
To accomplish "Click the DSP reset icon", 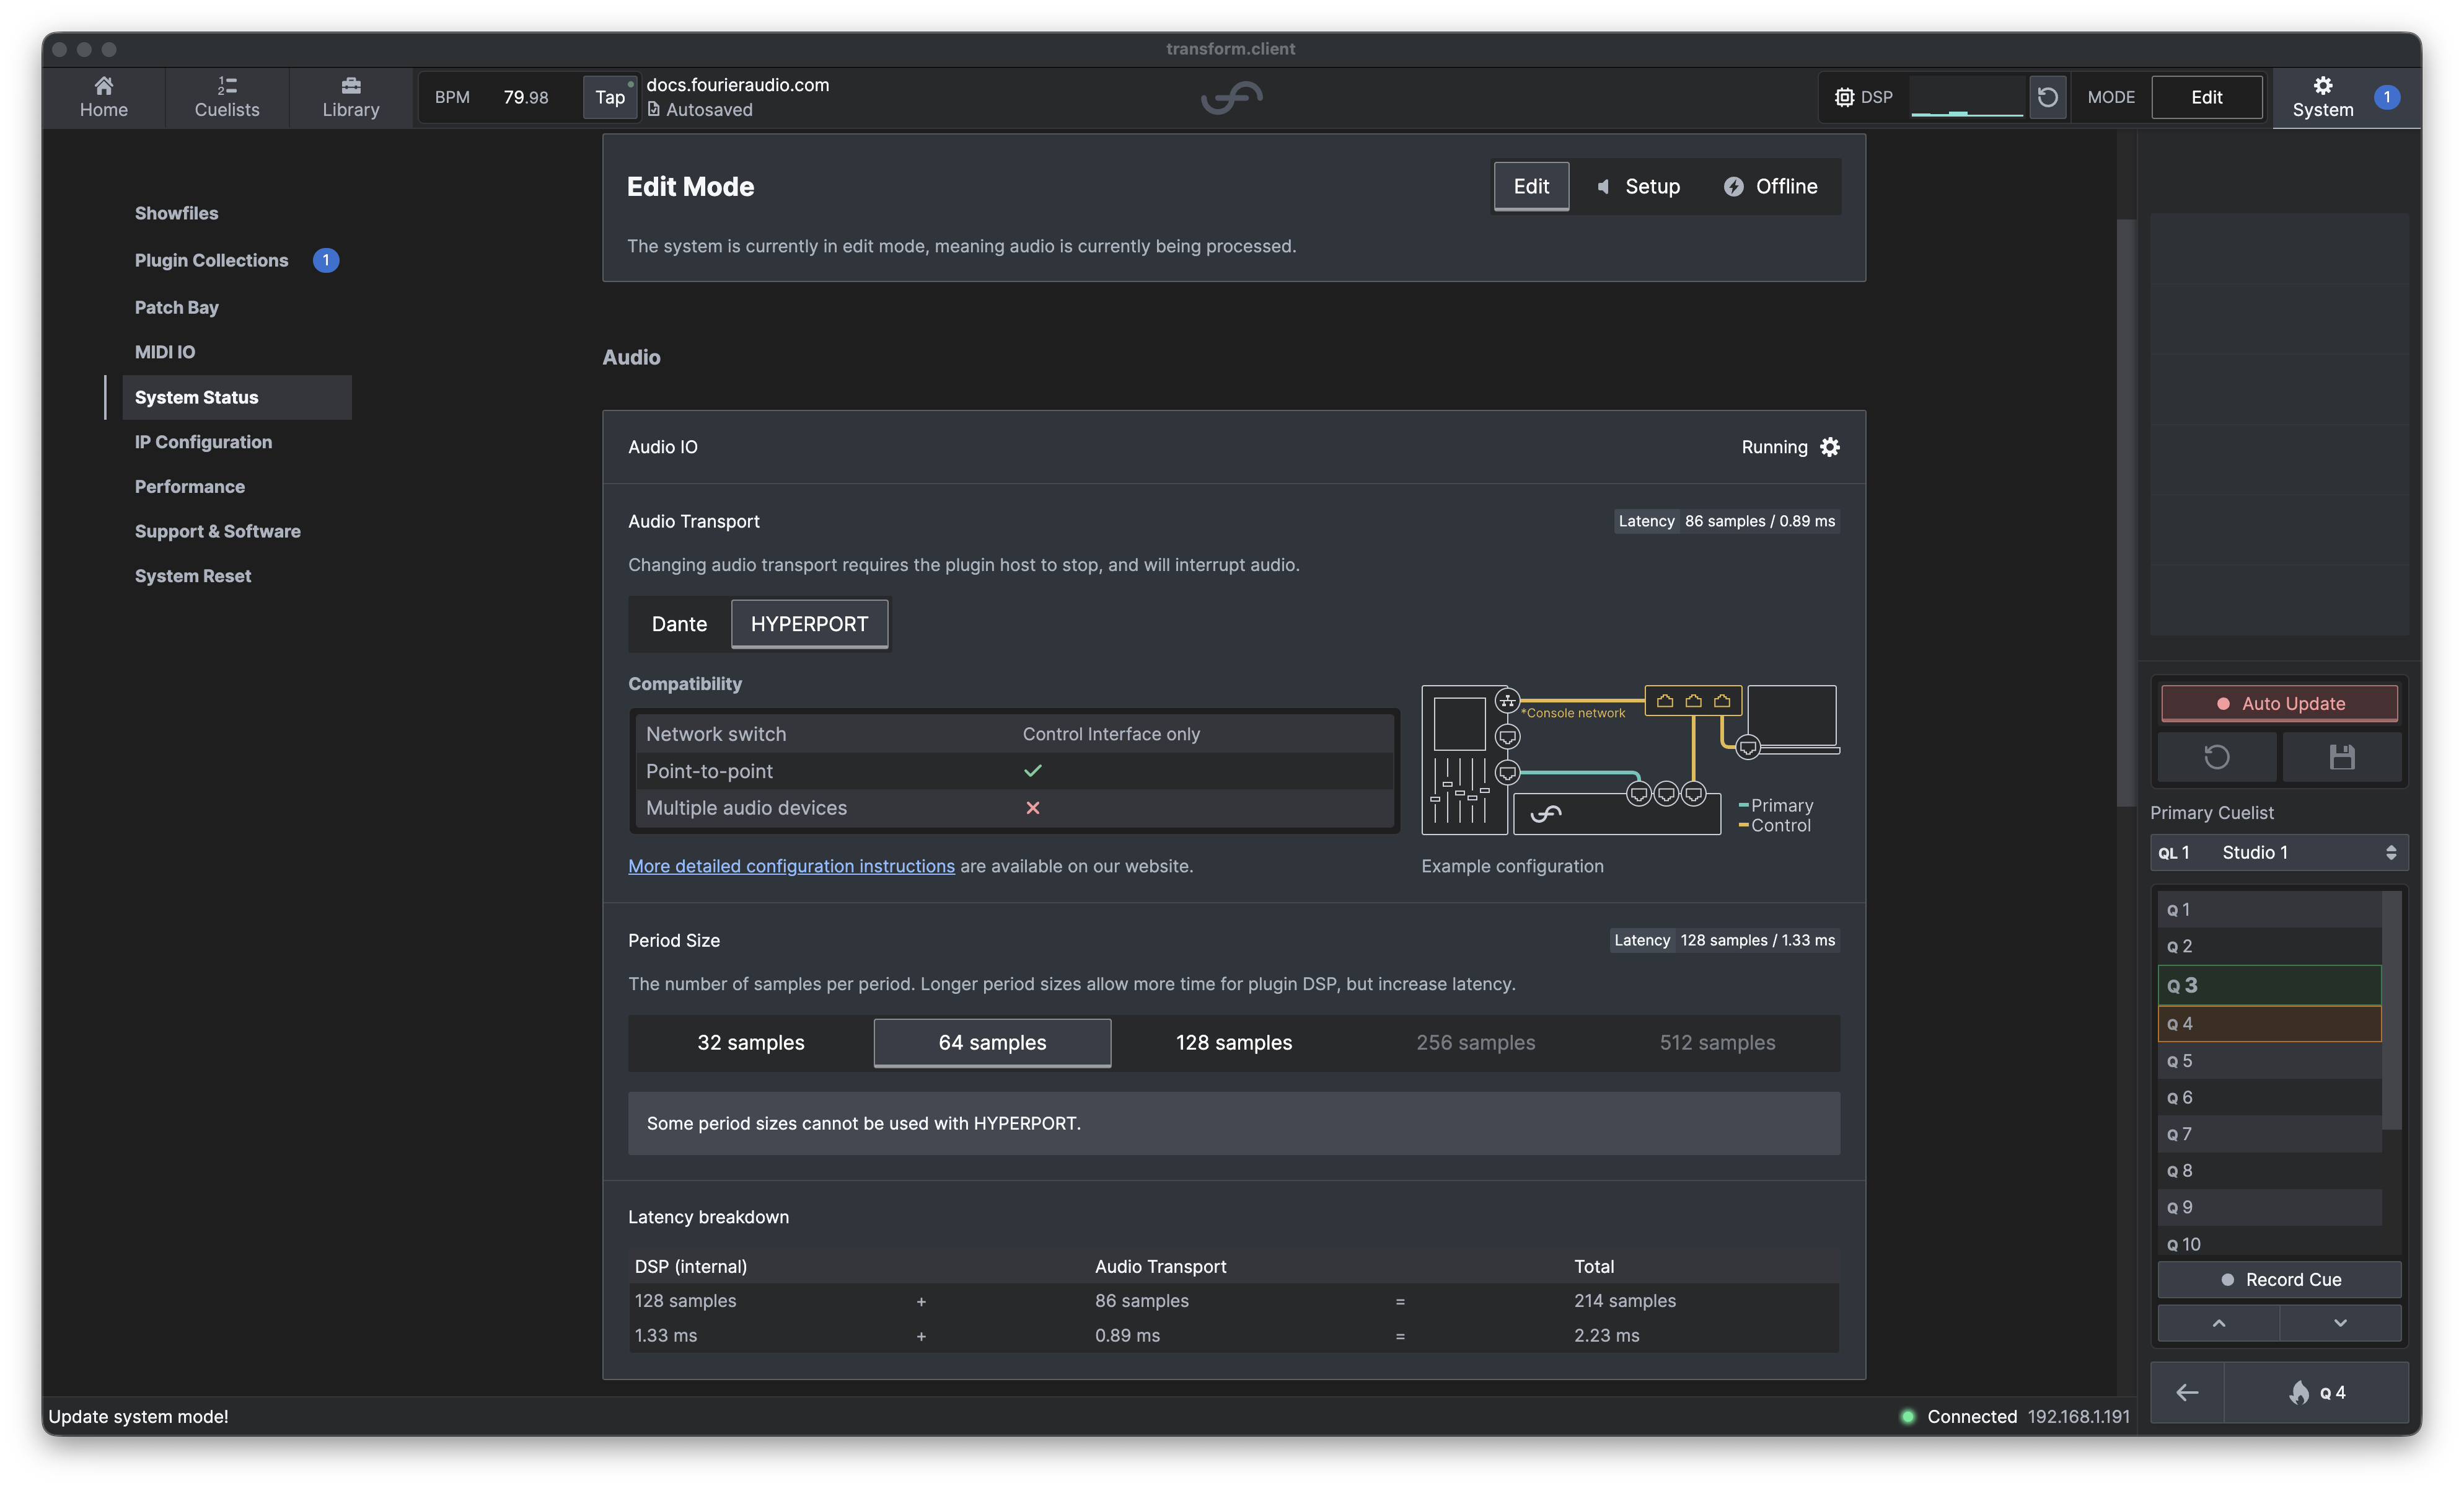I will click(2047, 97).
